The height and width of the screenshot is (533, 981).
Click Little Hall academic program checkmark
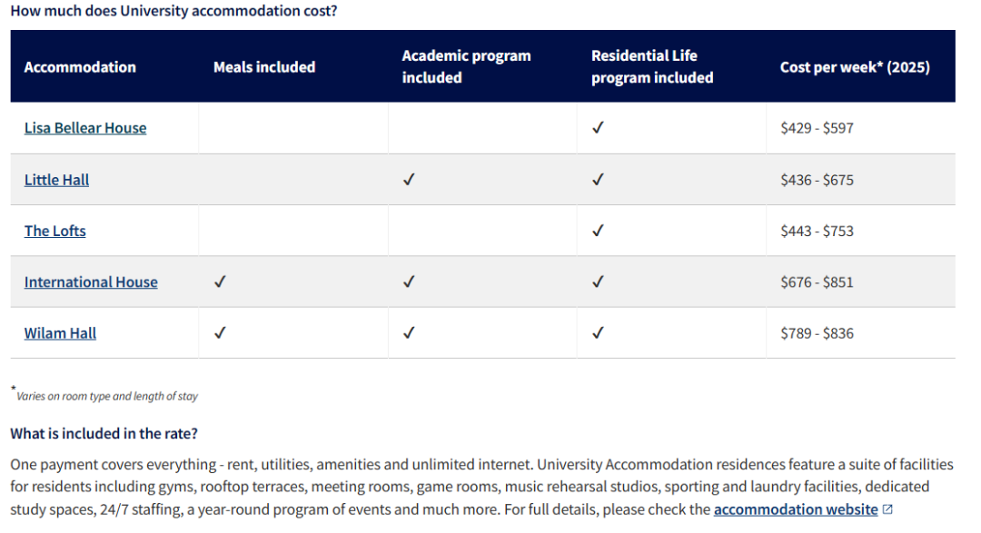pyautogui.click(x=409, y=180)
